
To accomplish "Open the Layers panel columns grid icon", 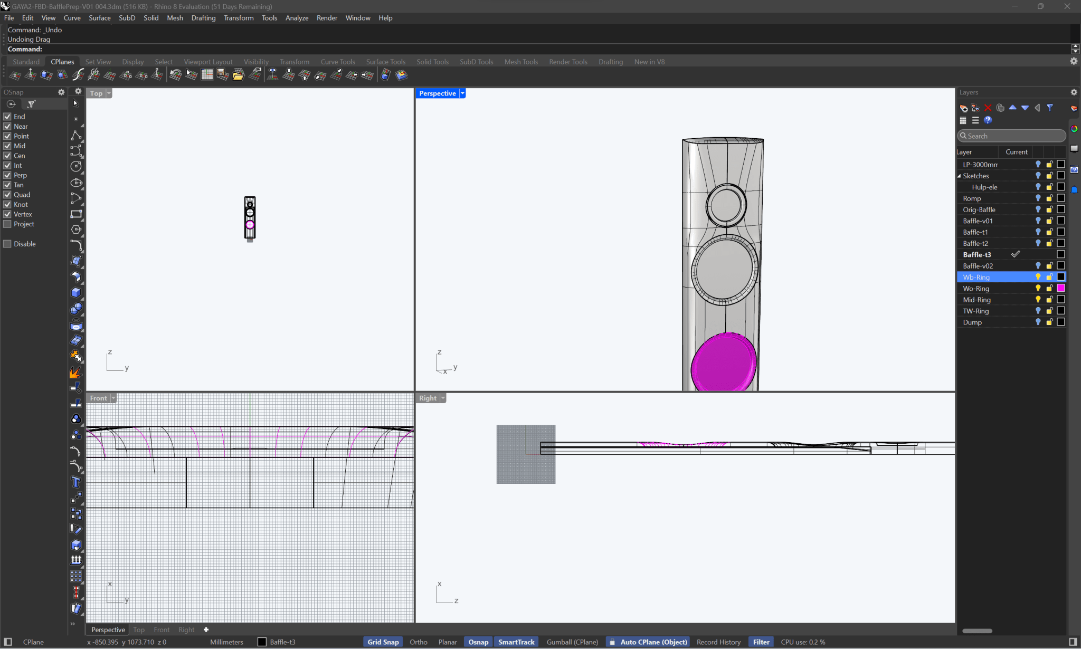I will pyautogui.click(x=963, y=120).
